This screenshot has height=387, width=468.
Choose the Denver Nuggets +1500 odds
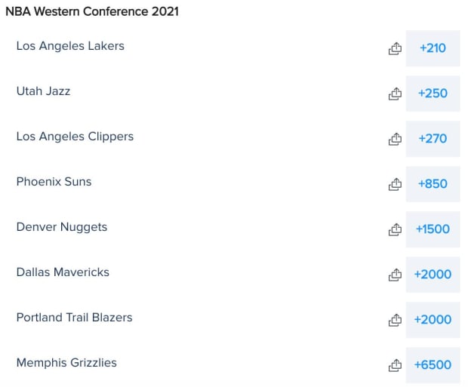coord(433,229)
